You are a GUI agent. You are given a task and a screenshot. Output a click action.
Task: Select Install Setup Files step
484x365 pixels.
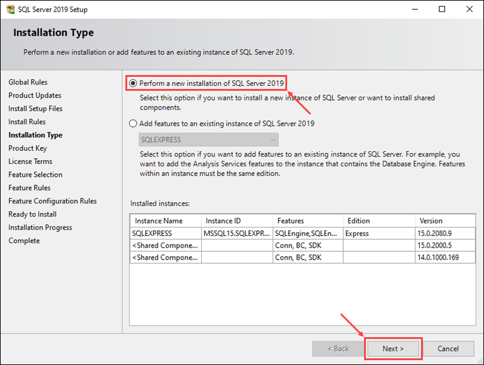point(35,108)
